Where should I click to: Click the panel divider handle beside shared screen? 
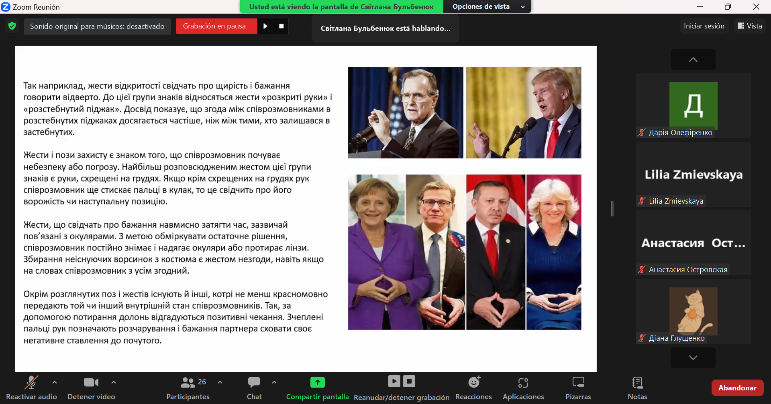[x=612, y=208]
